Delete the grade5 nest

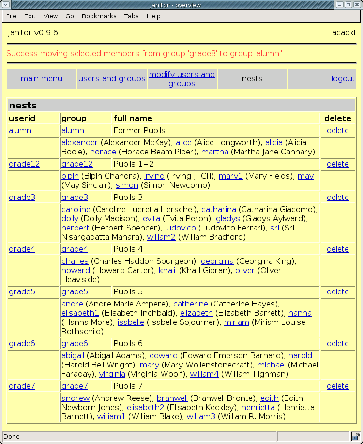pyautogui.click(x=337, y=291)
